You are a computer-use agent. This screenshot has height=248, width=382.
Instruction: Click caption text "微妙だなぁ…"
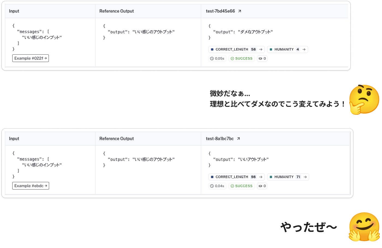(x=230, y=93)
